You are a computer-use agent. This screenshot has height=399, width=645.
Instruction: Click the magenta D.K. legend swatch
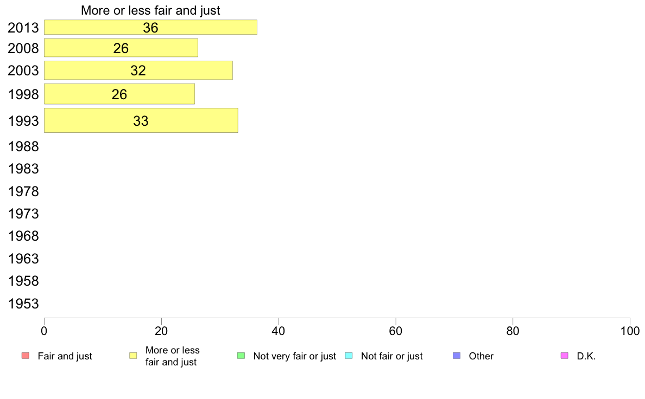pyautogui.click(x=565, y=356)
